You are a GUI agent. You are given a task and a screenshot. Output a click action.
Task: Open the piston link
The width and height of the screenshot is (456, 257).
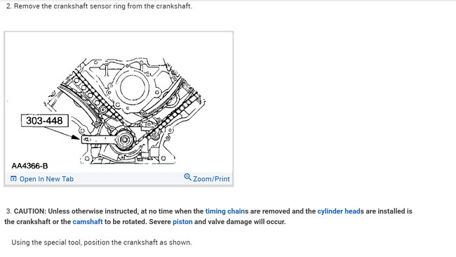point(182,222)
